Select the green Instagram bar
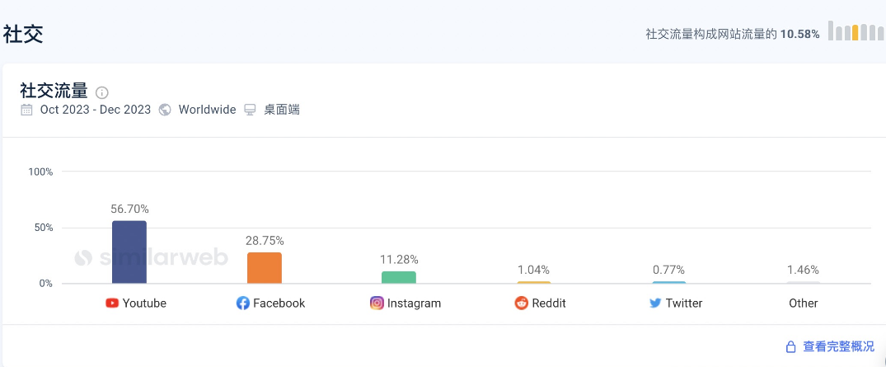Viewport: 886px width, 367px height. tap(399, 278)
